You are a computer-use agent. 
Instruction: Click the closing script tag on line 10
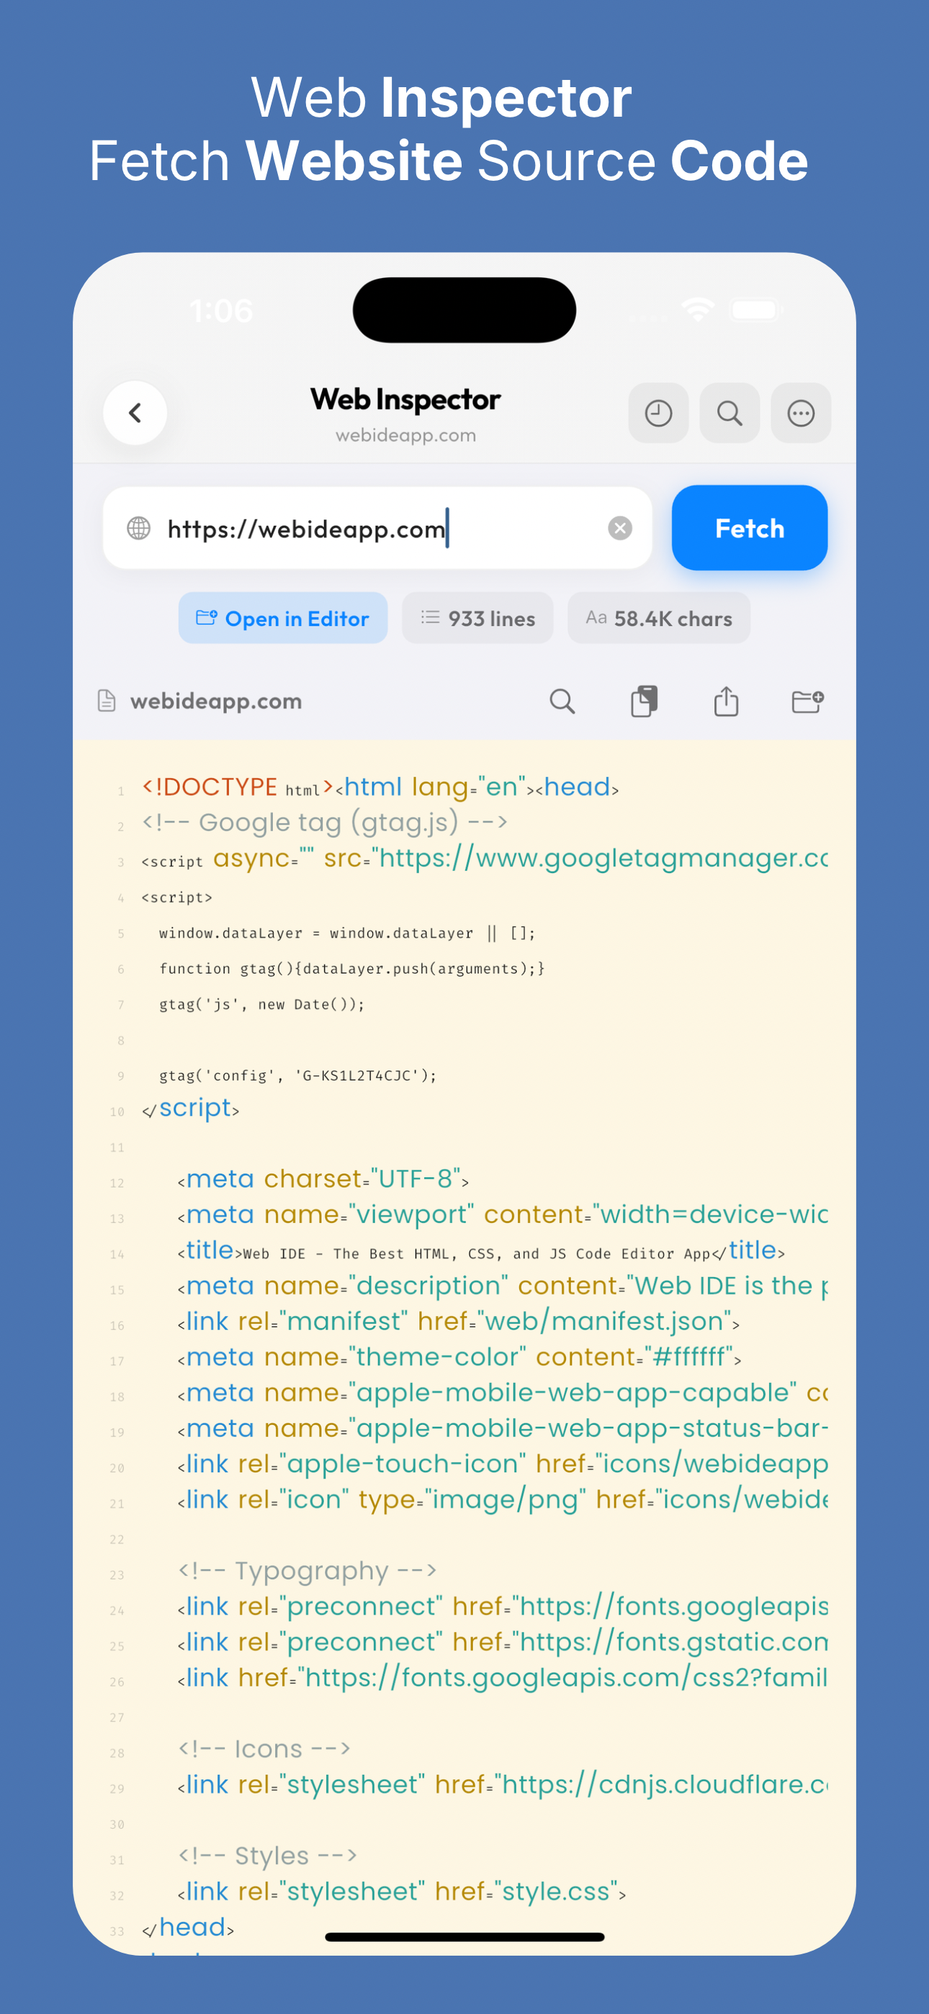(x=190, y=1109)
